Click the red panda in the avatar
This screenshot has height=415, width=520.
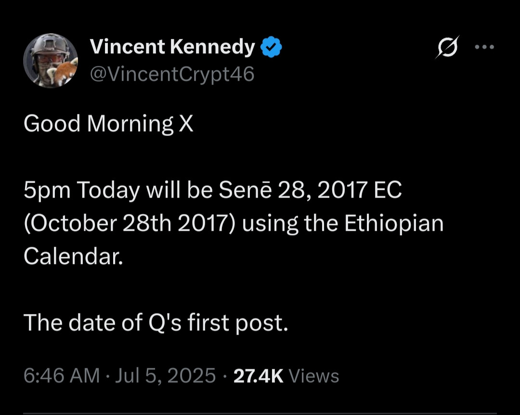click(x=65, y=72)
